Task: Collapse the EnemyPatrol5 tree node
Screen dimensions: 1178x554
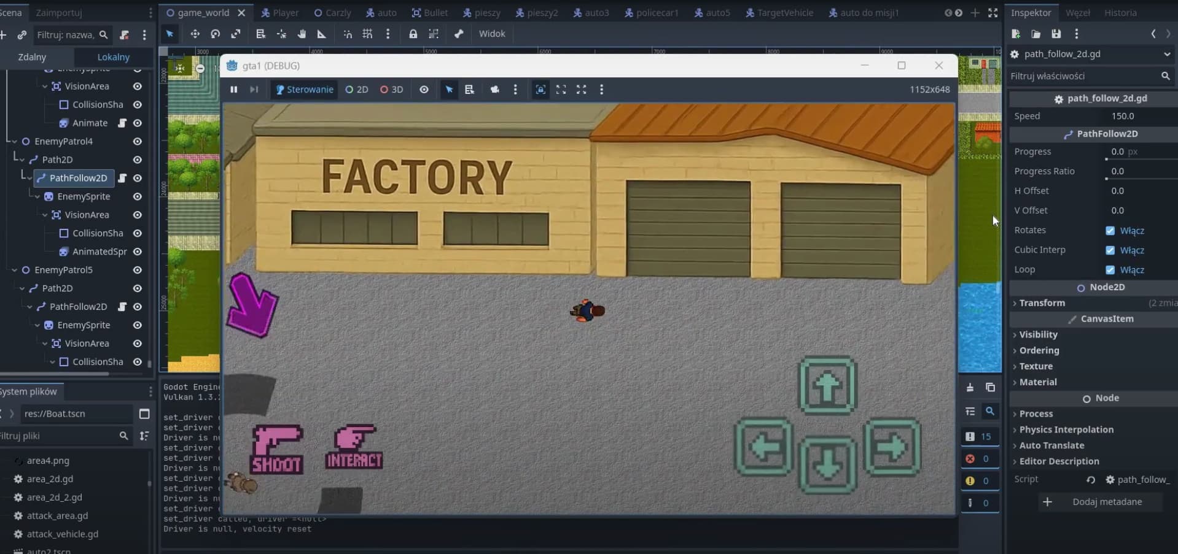Action: click(x=15, y=270)
